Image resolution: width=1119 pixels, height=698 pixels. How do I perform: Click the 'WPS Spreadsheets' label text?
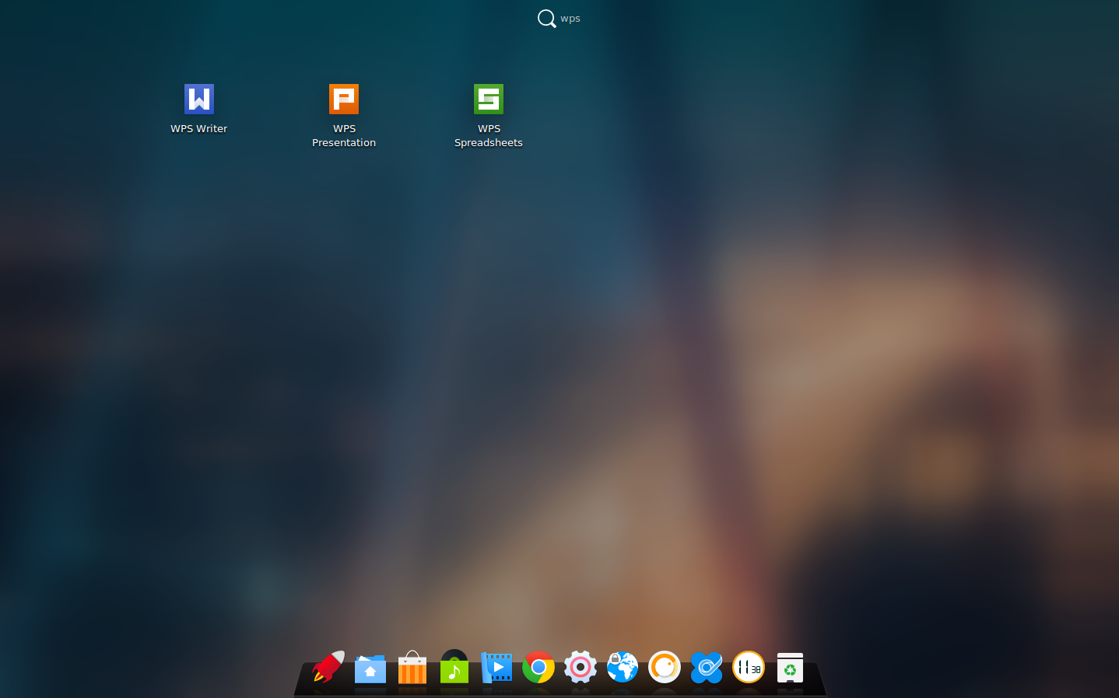click(489, 136)
